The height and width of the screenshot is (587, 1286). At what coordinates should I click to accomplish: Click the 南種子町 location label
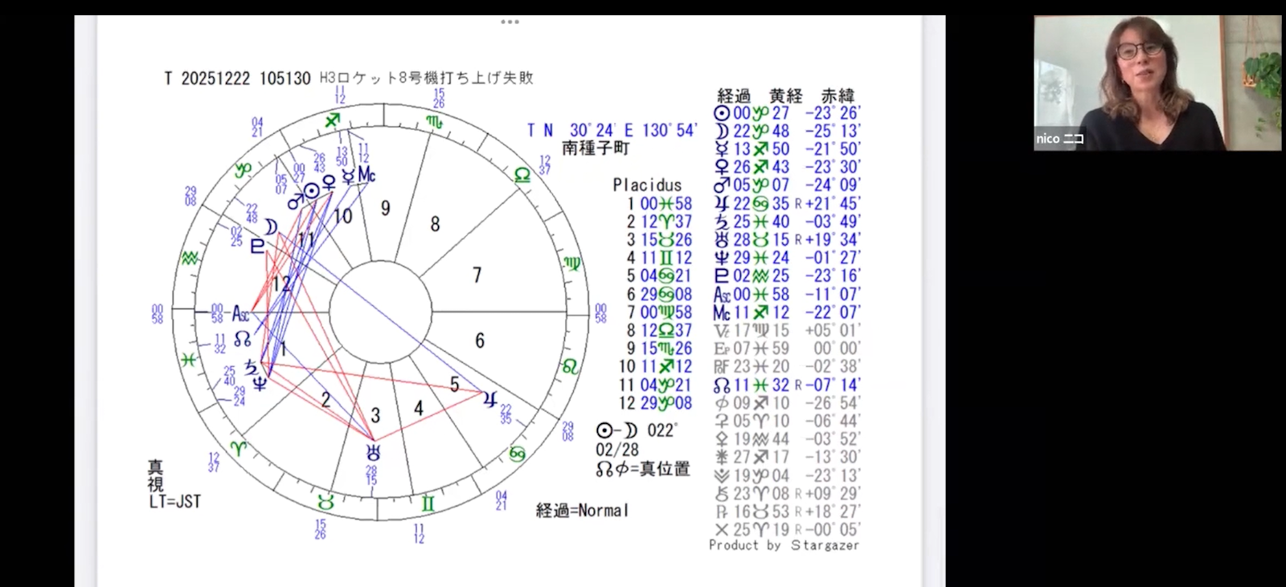click(596, 149)
